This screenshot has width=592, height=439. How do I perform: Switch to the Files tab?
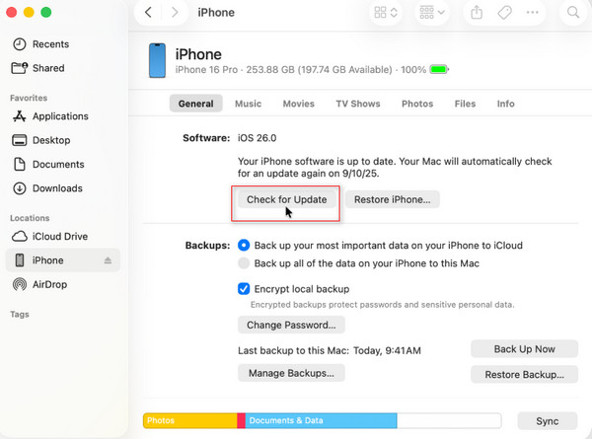tap(465, 104)
